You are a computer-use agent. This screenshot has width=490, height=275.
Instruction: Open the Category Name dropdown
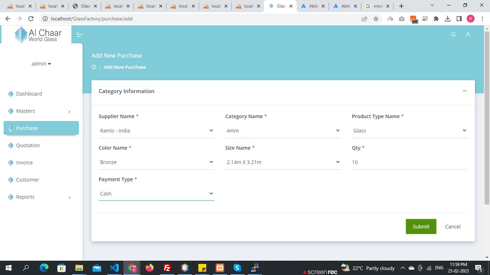[283, 131]
